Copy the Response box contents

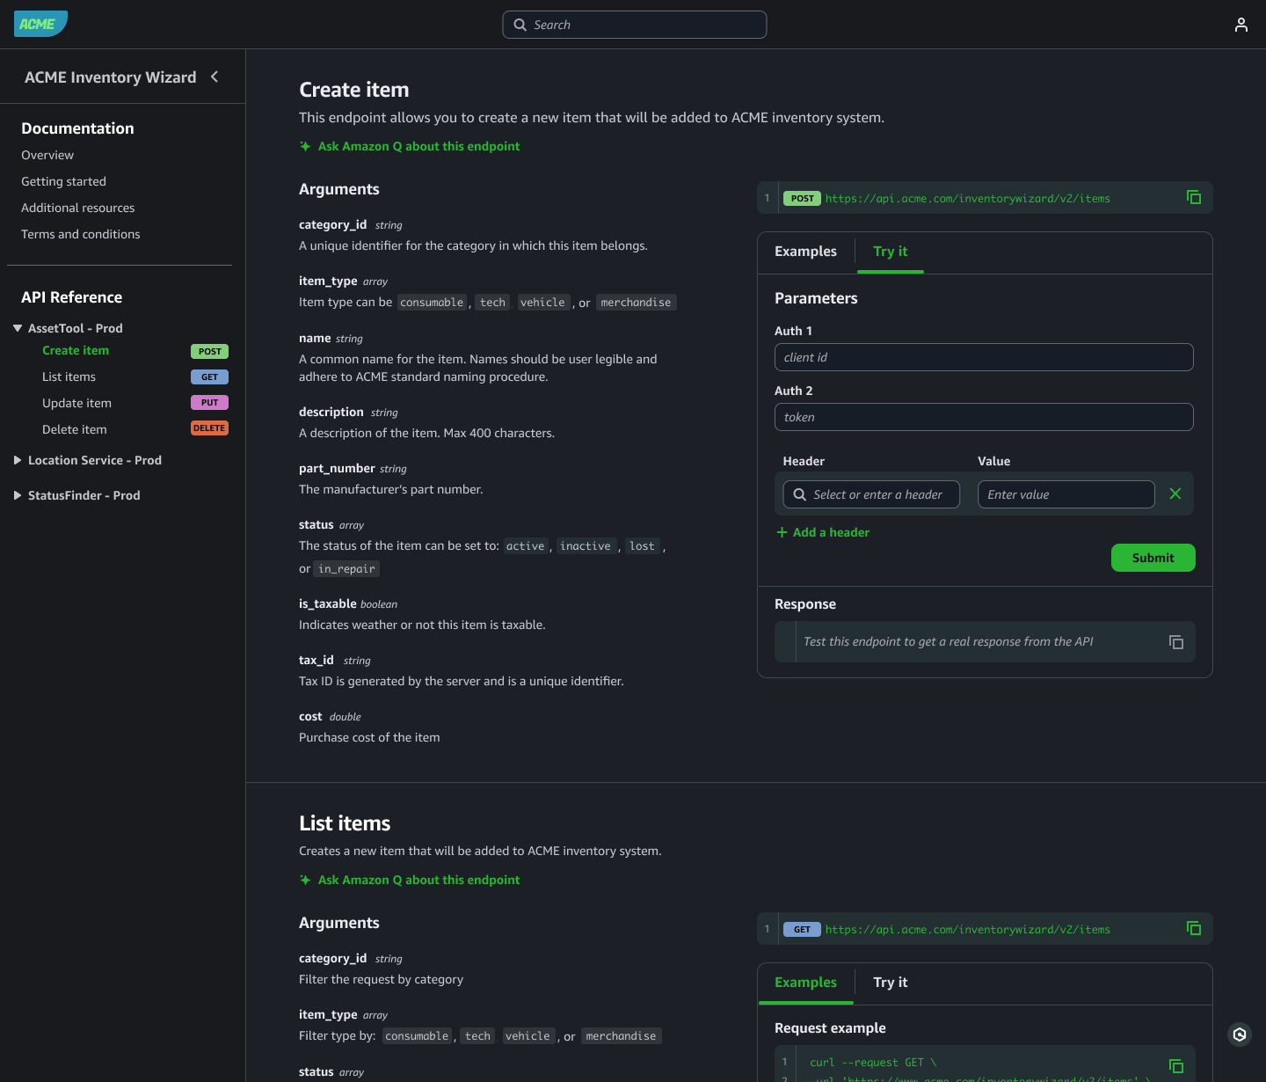[1175, 642]
